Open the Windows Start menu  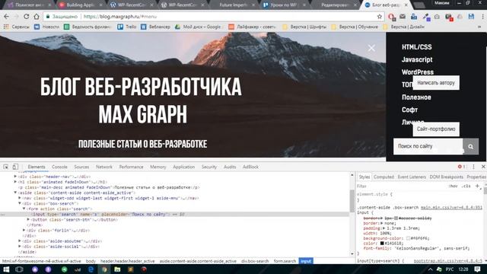pyautogui.click(x=6, y=269)
